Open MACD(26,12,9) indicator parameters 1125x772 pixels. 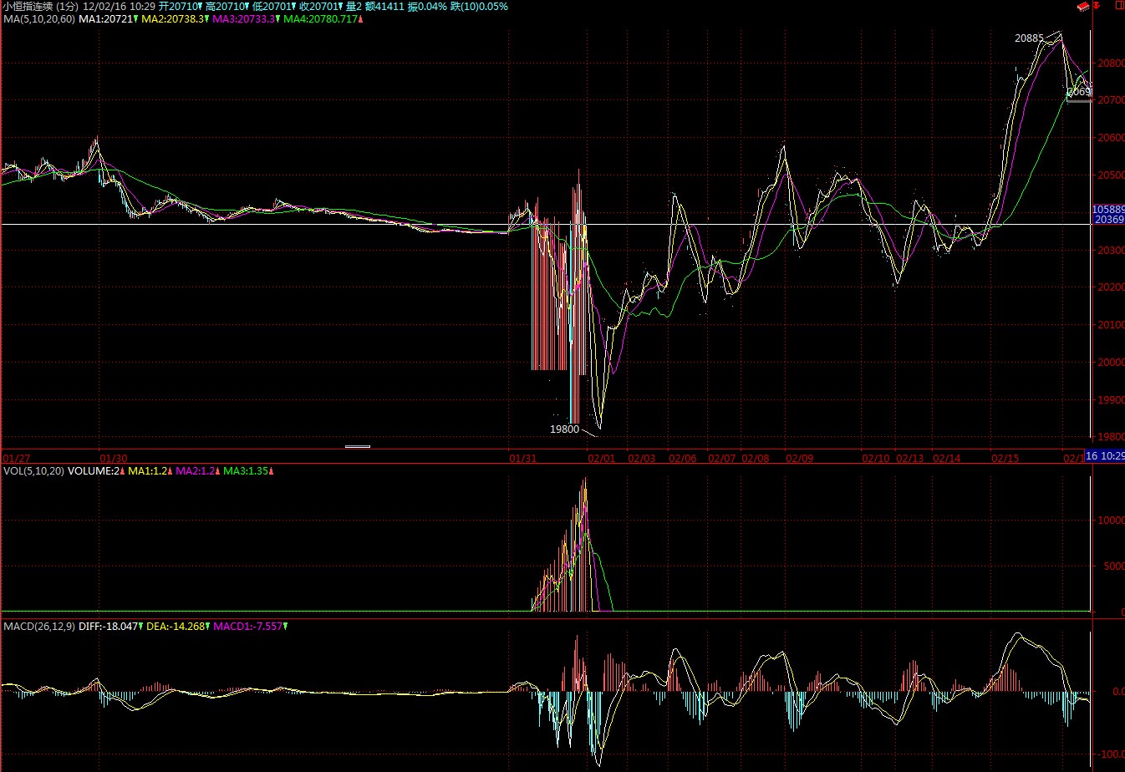tap(38, 626)
